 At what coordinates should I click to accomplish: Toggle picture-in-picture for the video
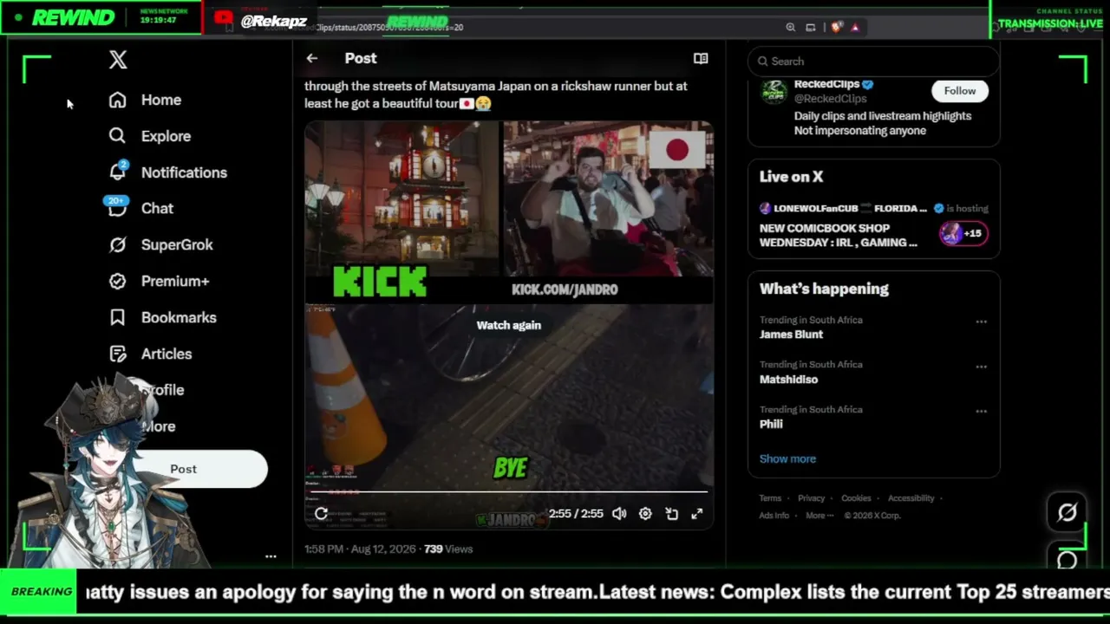pyautogui.click(x=671, y=514)
